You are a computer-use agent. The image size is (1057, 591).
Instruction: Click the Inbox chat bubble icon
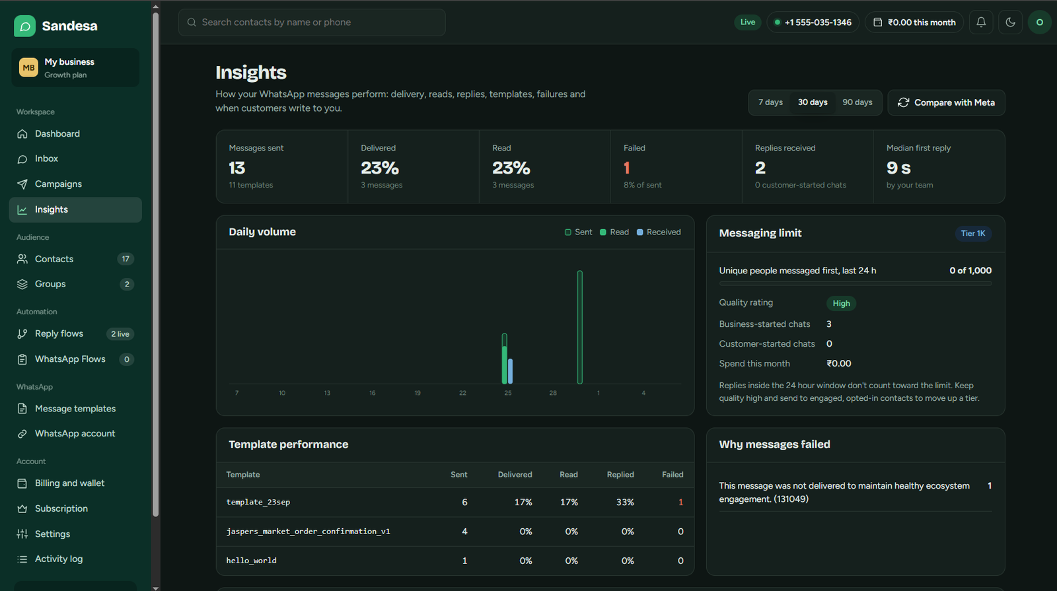22,159
